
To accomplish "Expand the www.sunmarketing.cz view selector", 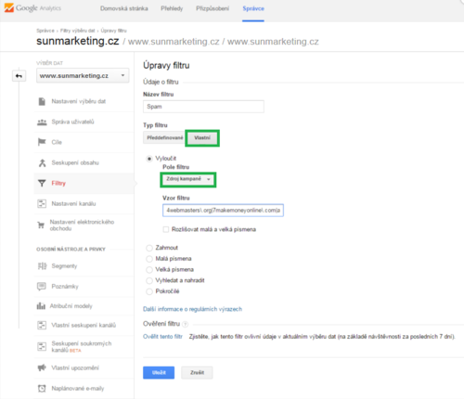I will click(x=83, y=75).
